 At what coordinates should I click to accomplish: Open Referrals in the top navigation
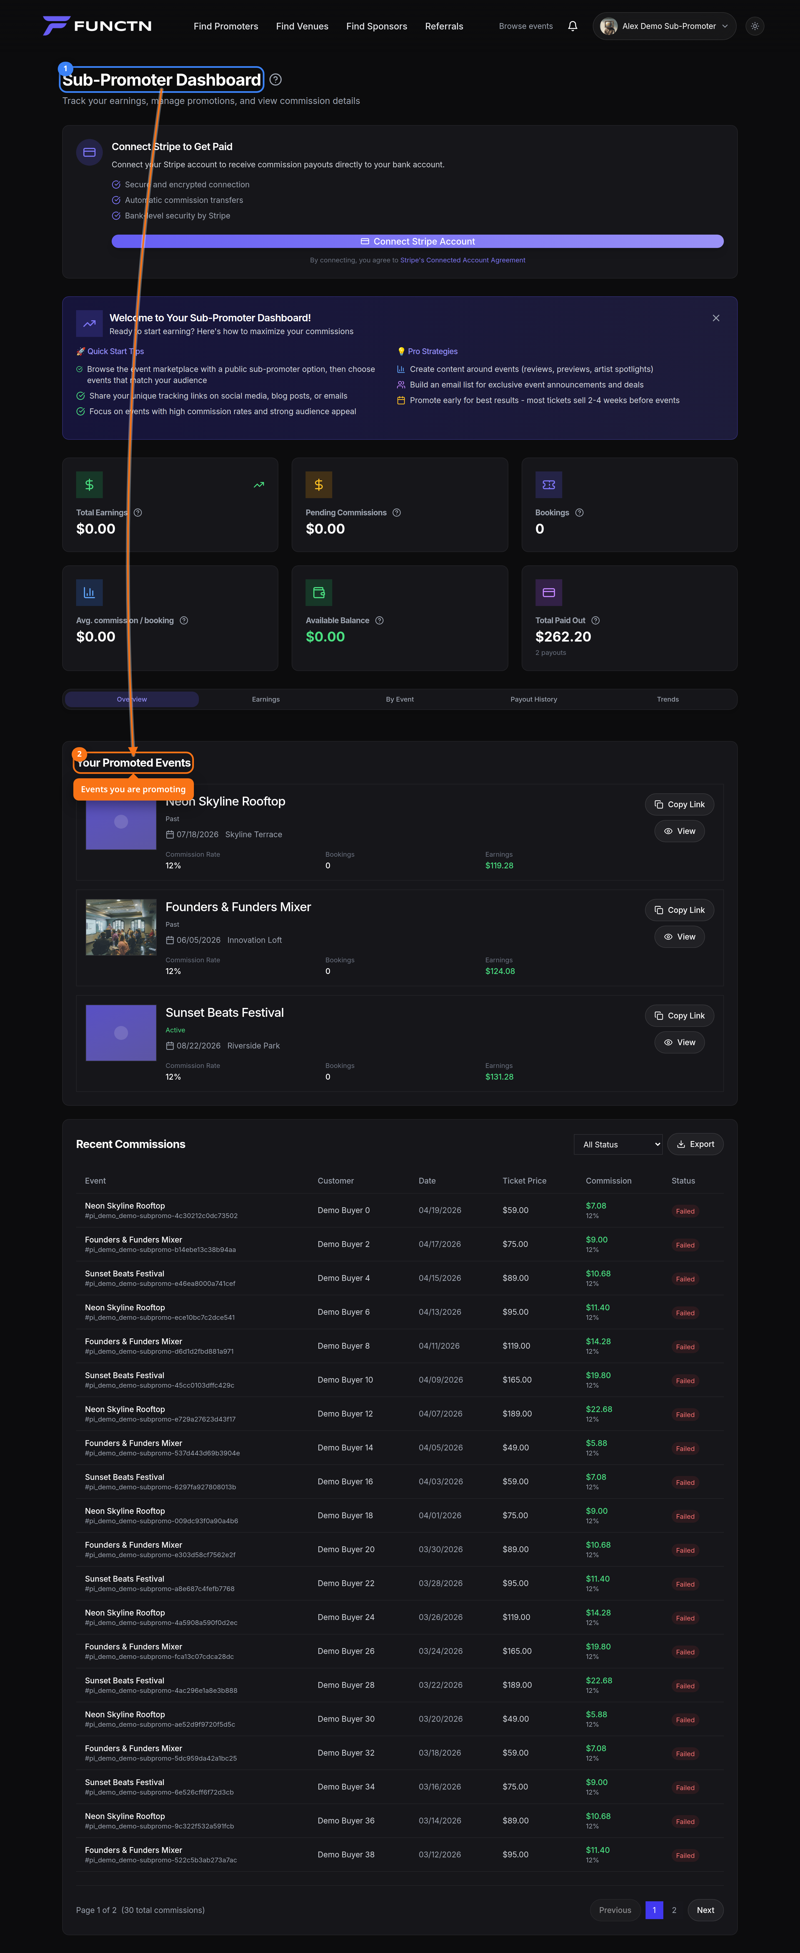coord(444,26)
